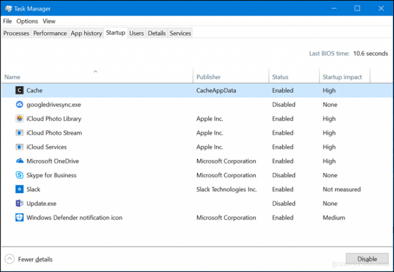Click the Update.exe Teams icon
The image size is (394, 272).
coord(19,204)
